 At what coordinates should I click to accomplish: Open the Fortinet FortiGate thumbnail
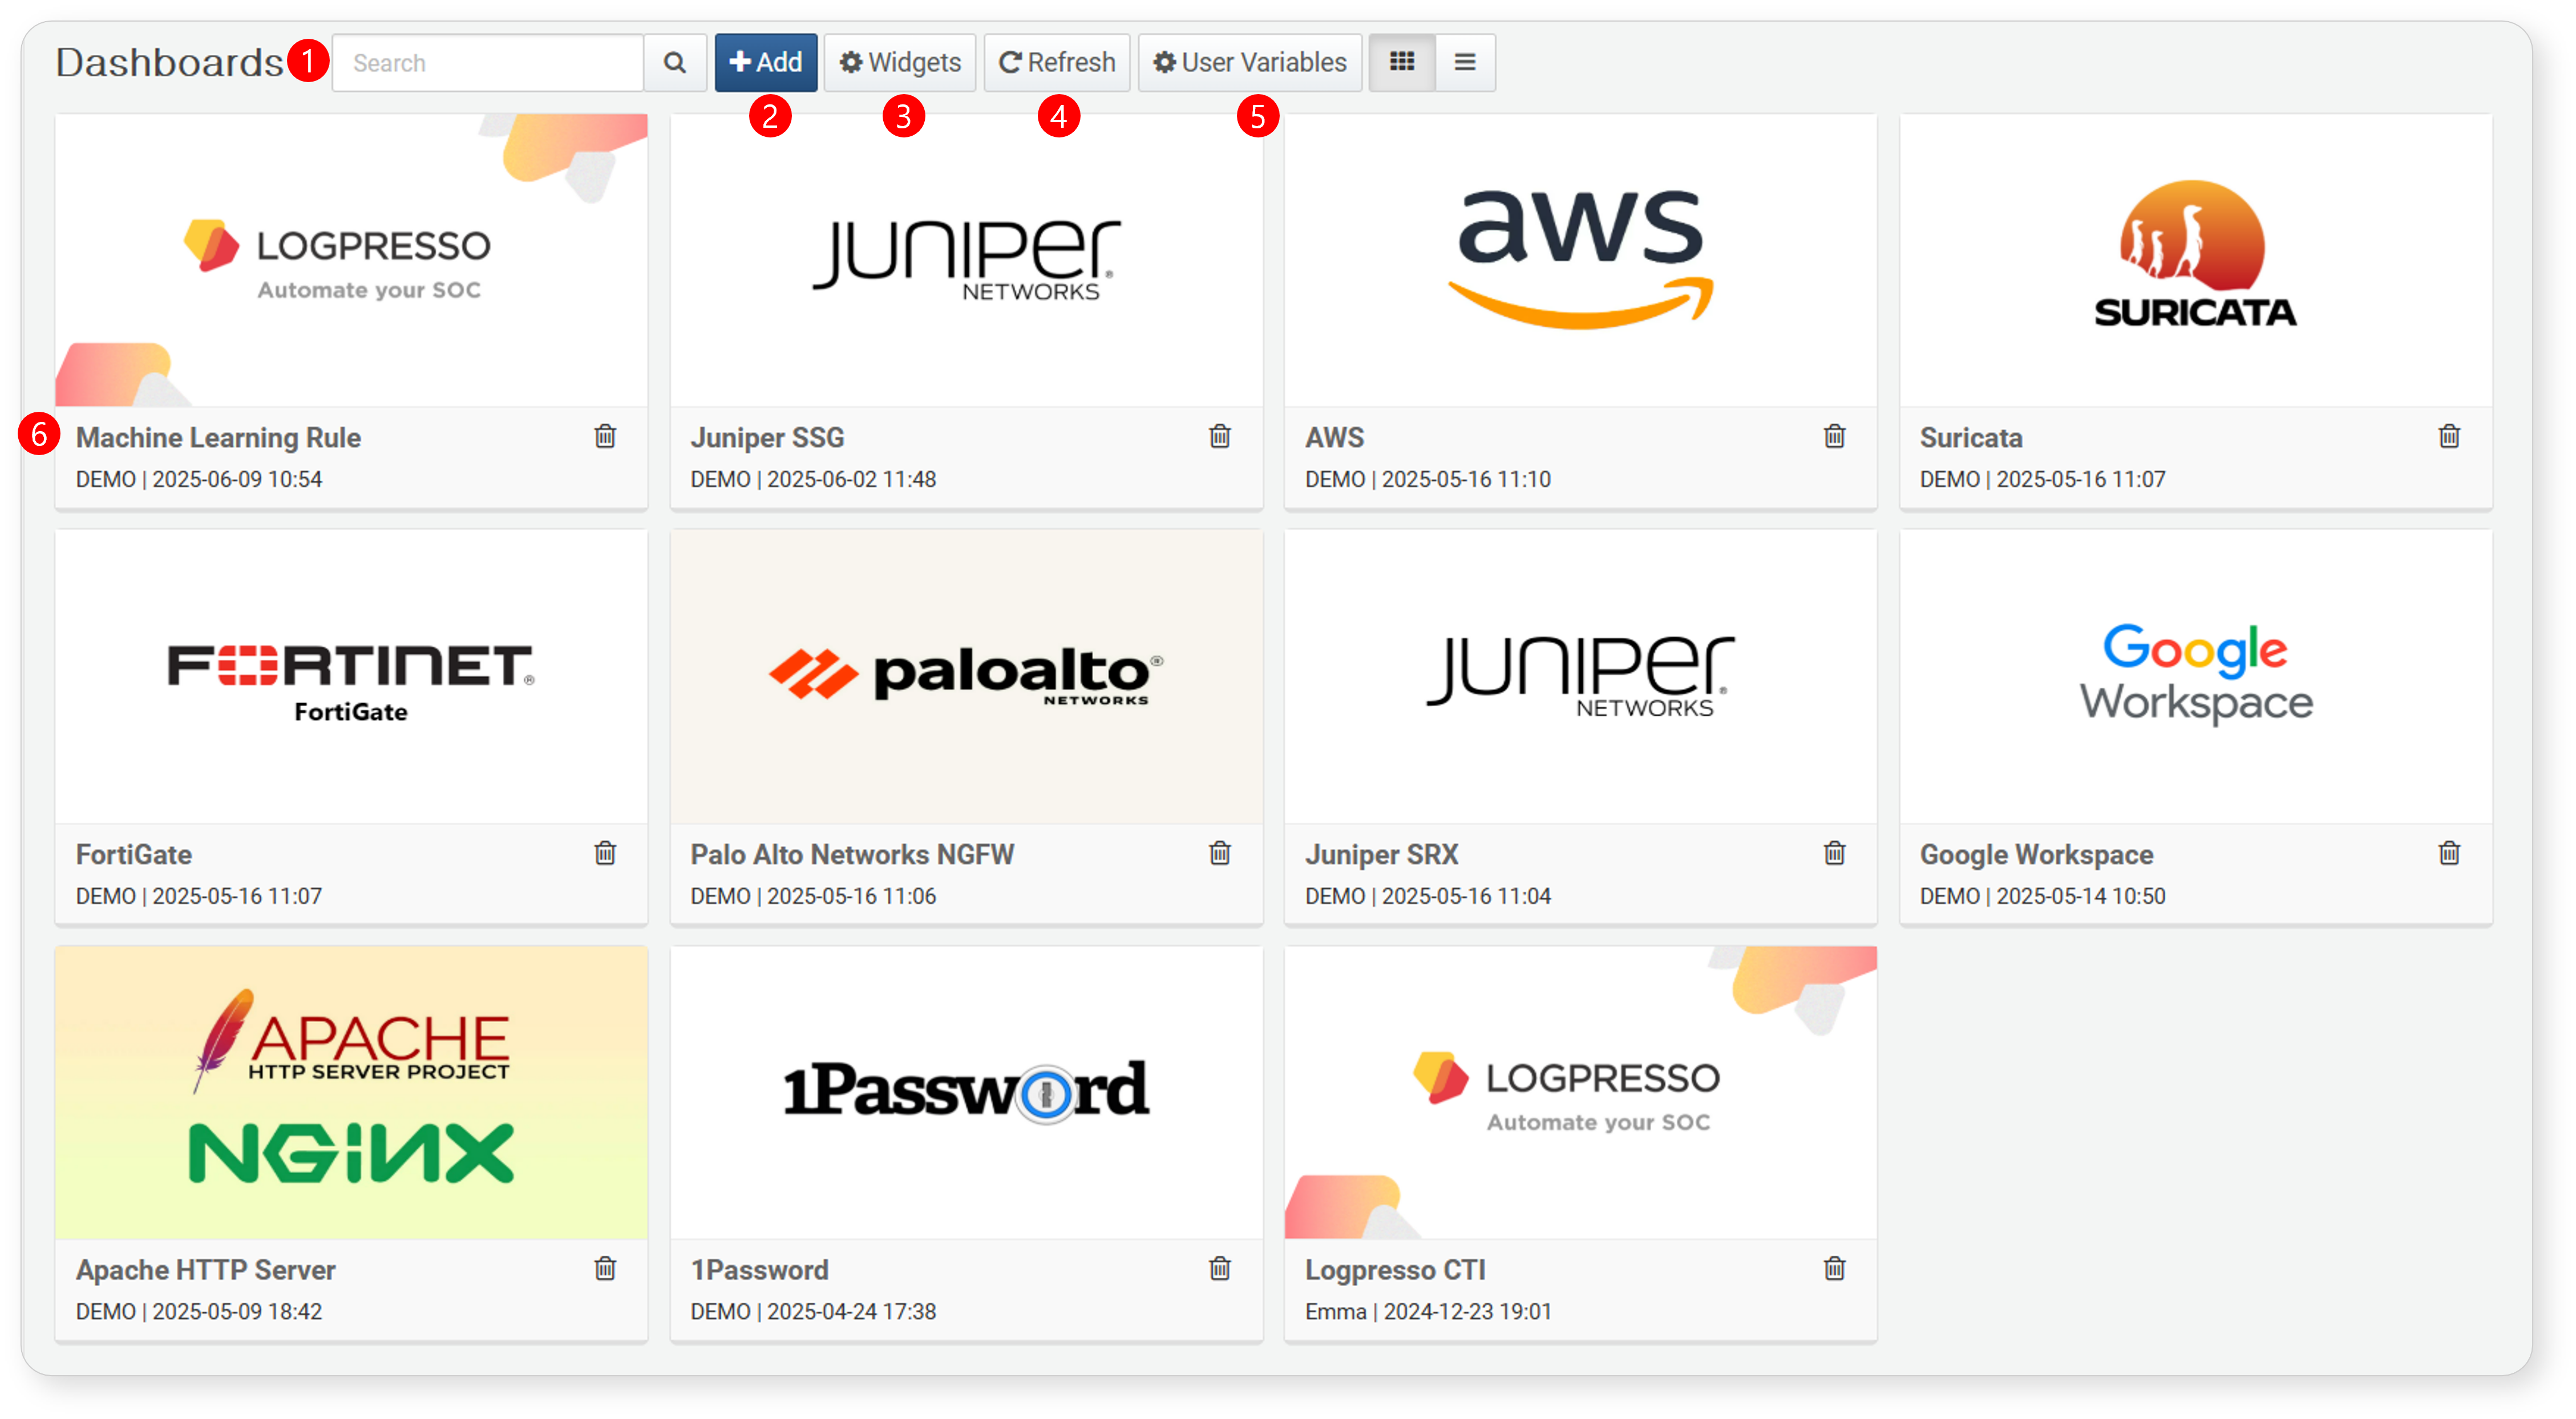click(x=352, y=676)
